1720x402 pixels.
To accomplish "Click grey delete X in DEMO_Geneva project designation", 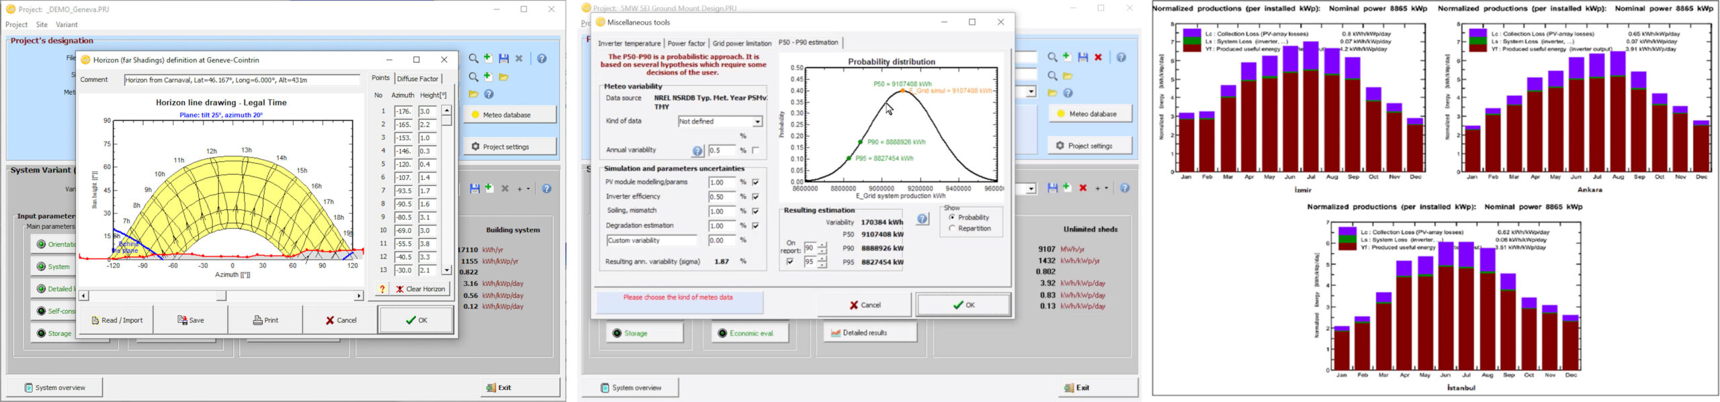I will click(x=519, y=58).
